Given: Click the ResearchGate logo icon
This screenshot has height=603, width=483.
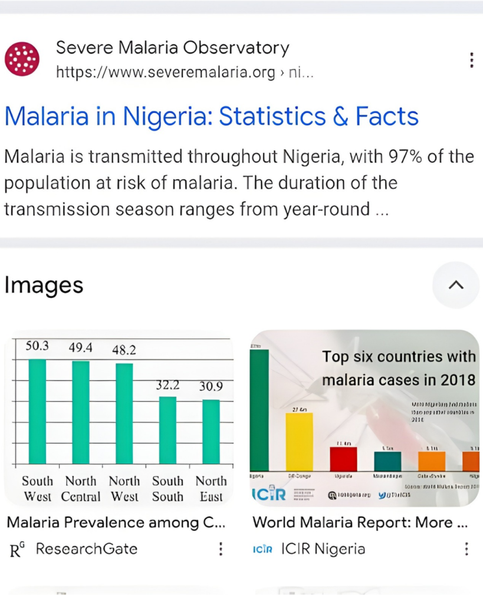Looking at the screenshot, I should pos(17,549).
